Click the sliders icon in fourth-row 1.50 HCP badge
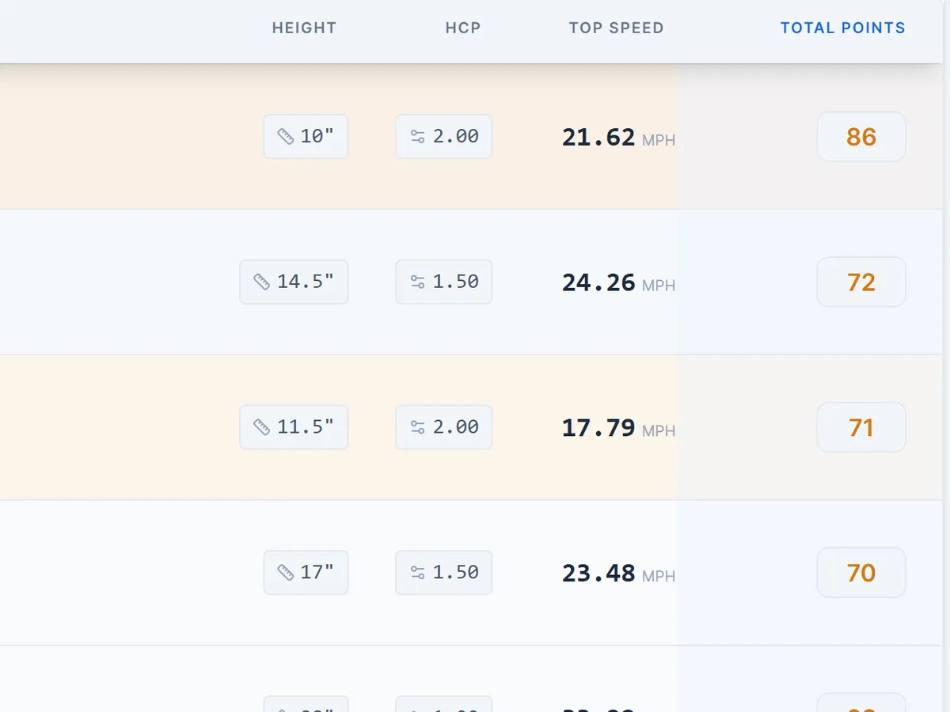Screen dimensions: 950x712 coord(418,573)
